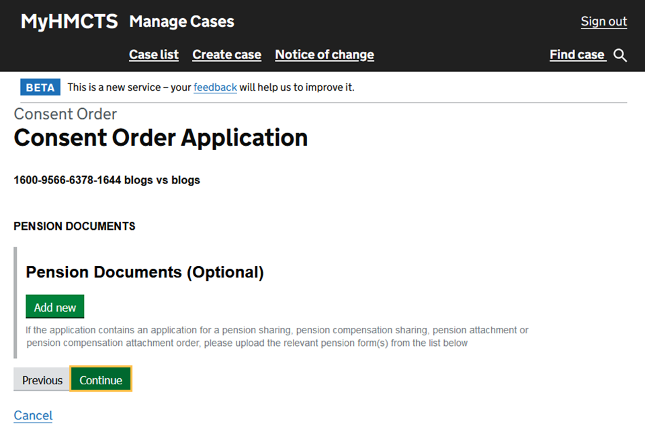Cancel the consent order application

pos(33,415)
